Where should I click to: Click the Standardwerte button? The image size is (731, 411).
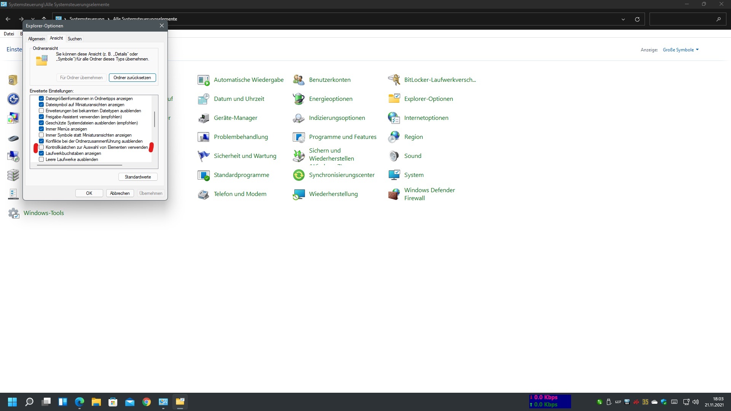[x=138, y=177]
